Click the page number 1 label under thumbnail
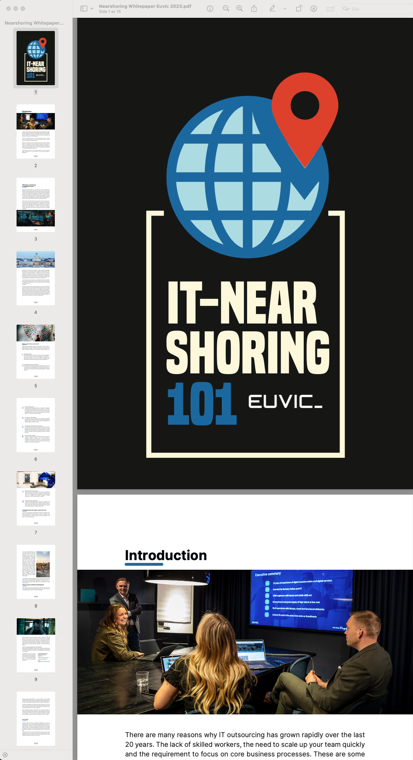The width and height of the screenshot is (413, 760). coord(36,92)
